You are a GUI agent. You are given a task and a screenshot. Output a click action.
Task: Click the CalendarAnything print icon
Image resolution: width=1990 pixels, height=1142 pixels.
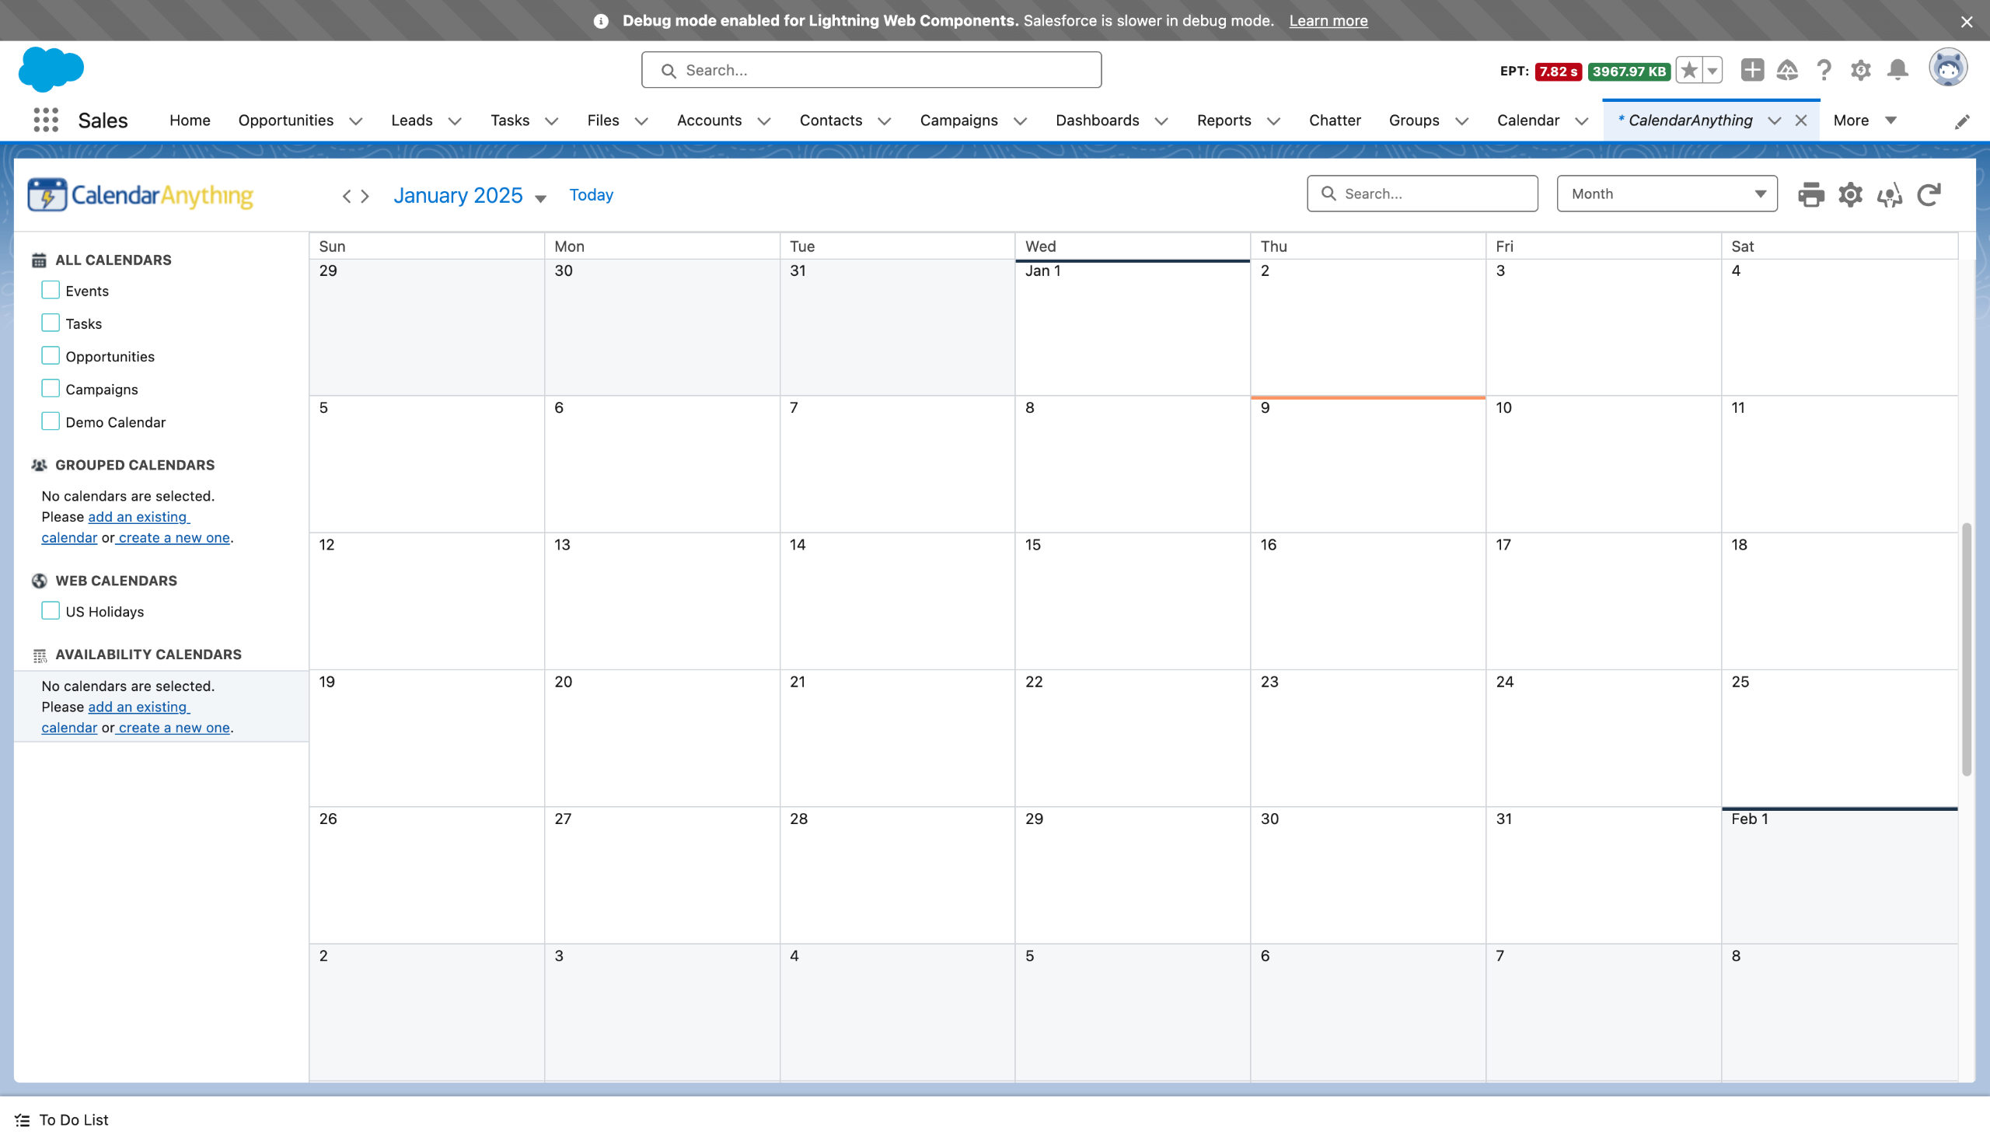[1810, 194]
